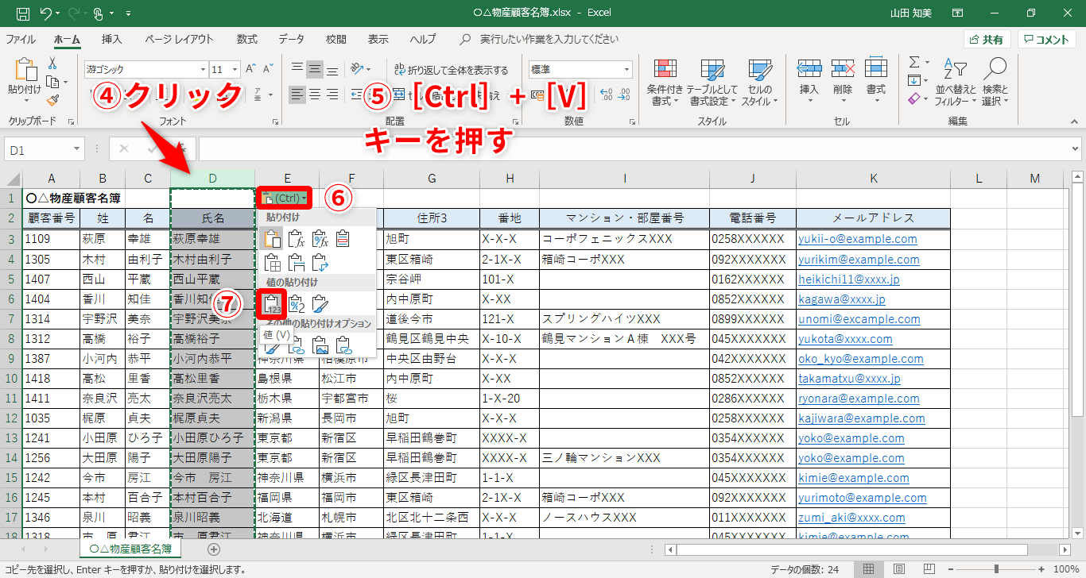Screen dimensions: 1086x578
Task: Open the Review (校閲) tab
Action: click(335, 39)
